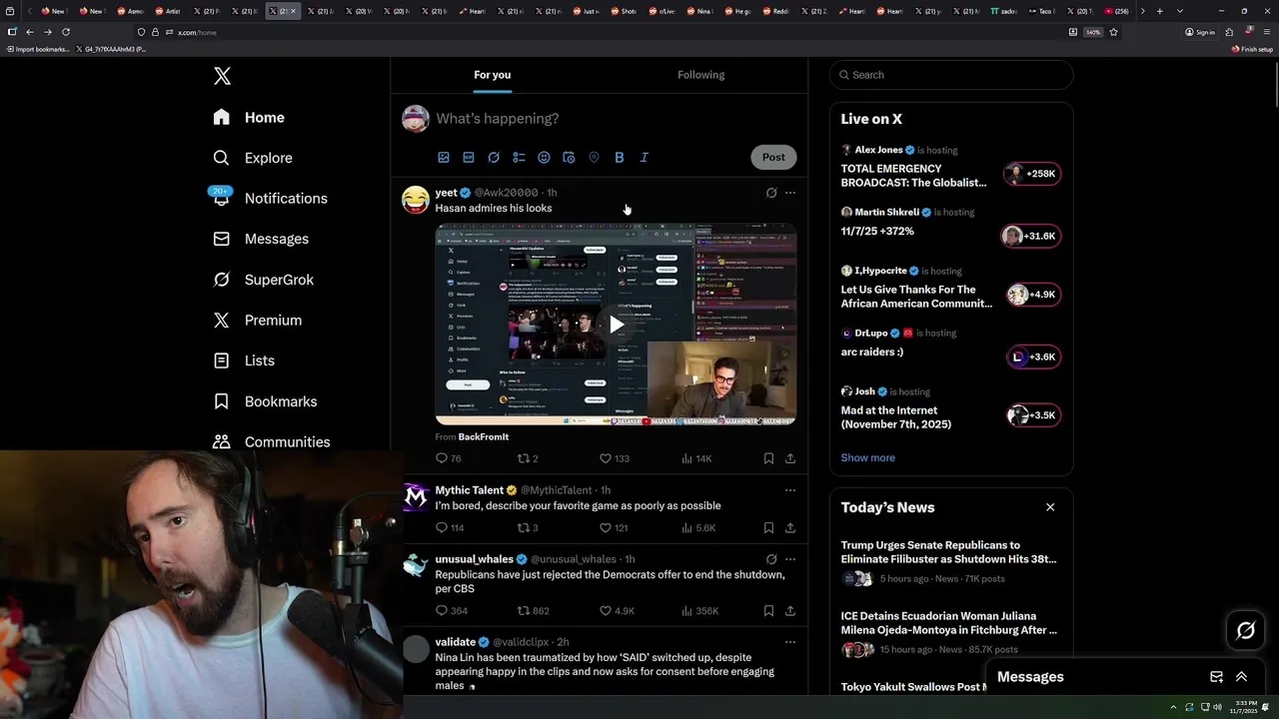1279x719 pixels.
Task: Open a new browser tab
Action: (x=1159, y=11)
